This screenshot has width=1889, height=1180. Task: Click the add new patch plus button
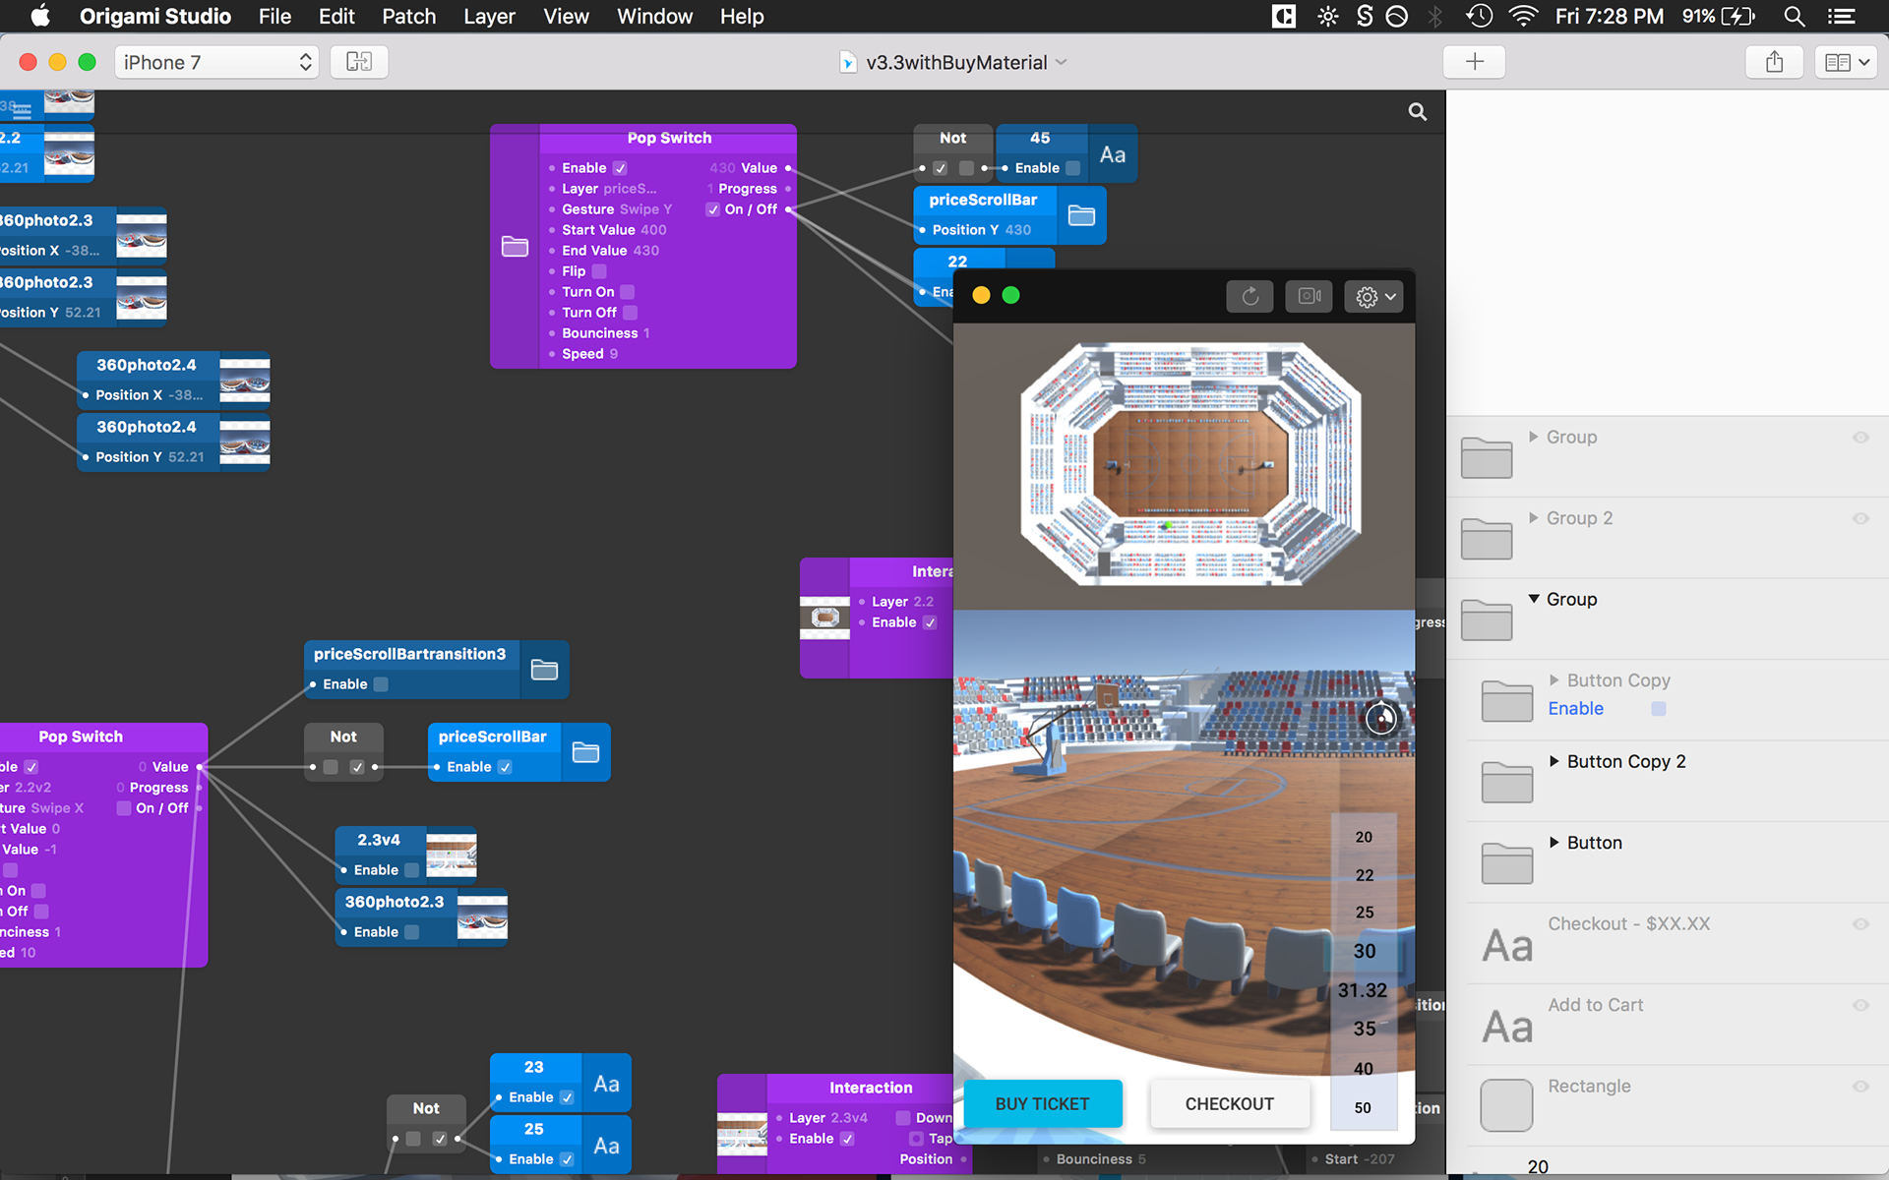pos(1475,62)
